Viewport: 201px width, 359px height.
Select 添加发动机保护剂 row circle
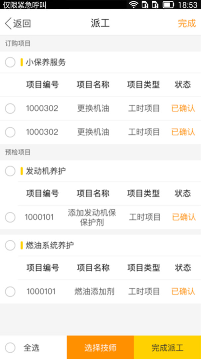click(10, 217)
